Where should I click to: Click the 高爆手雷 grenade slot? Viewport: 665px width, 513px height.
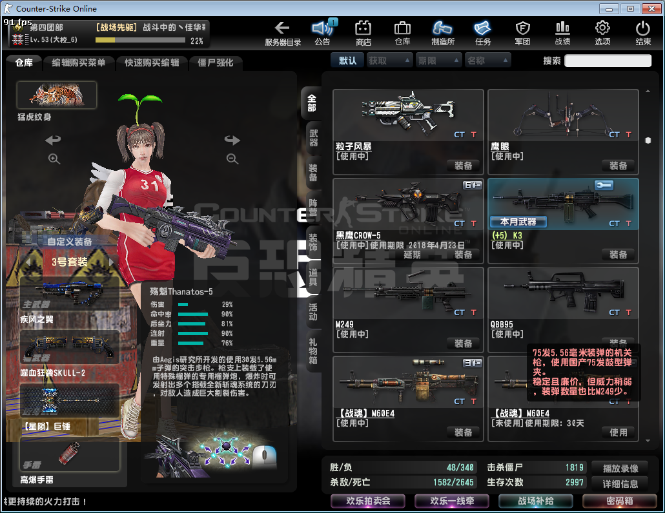click(x=70, y=454)
